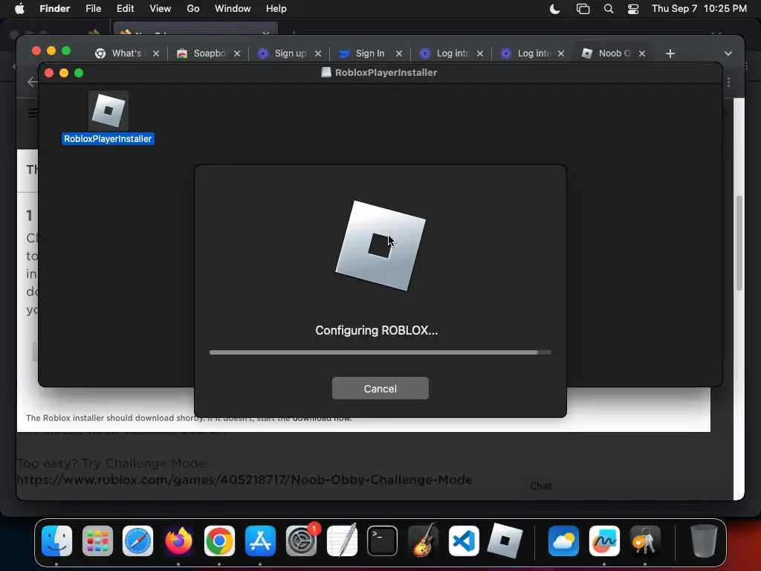Click the Roblox icon in the dock

[x=505, y=541]
